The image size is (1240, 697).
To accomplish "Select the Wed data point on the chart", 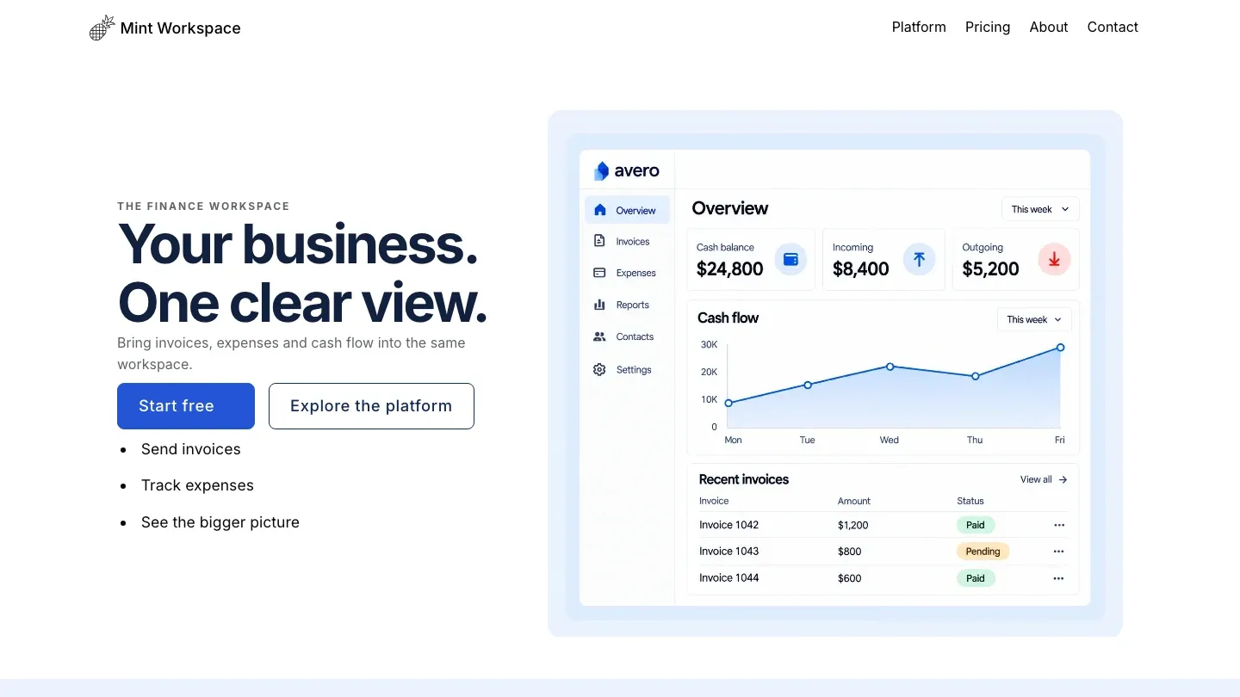I will coord(890,367).
